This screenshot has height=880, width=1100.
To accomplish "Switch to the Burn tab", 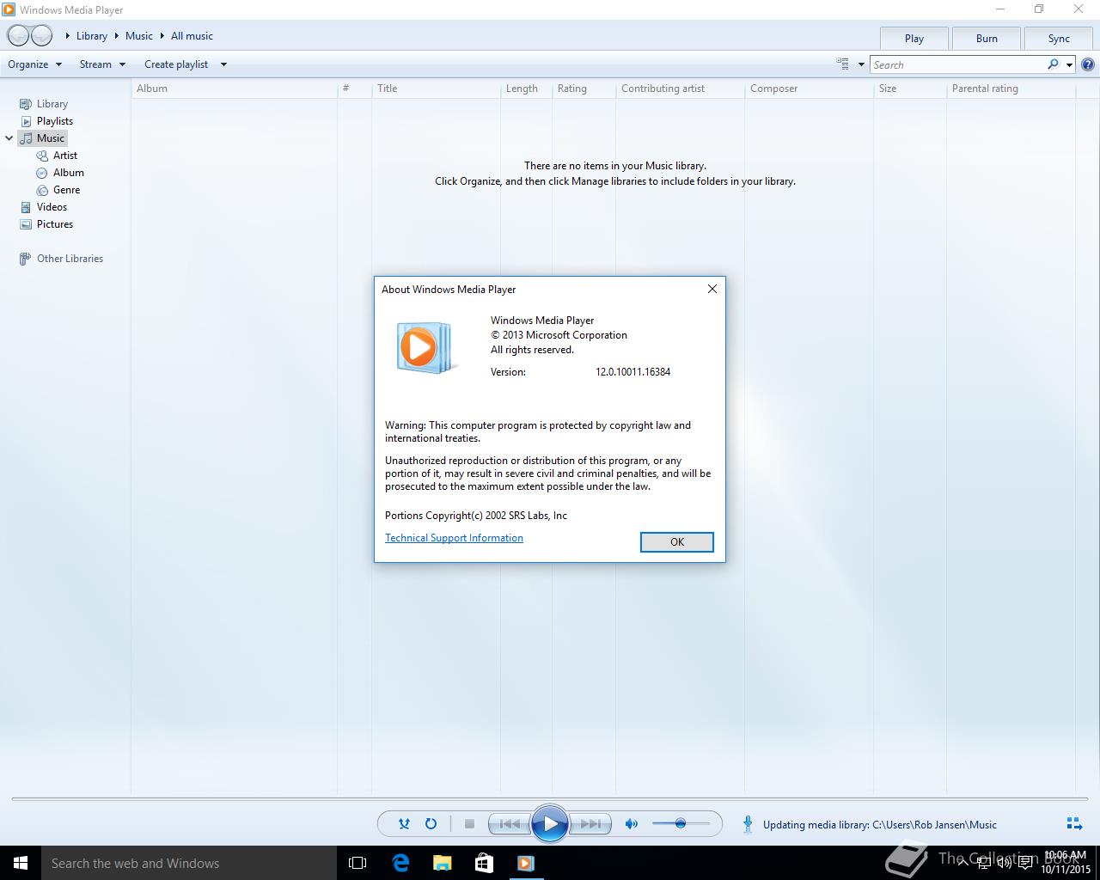I will (x=987, y=39).
